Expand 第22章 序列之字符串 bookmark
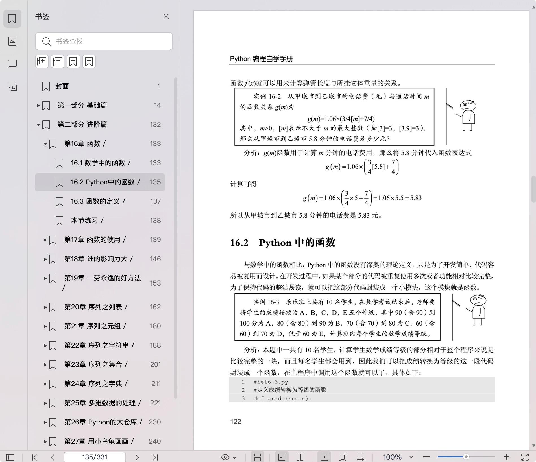 click(45, 346)
